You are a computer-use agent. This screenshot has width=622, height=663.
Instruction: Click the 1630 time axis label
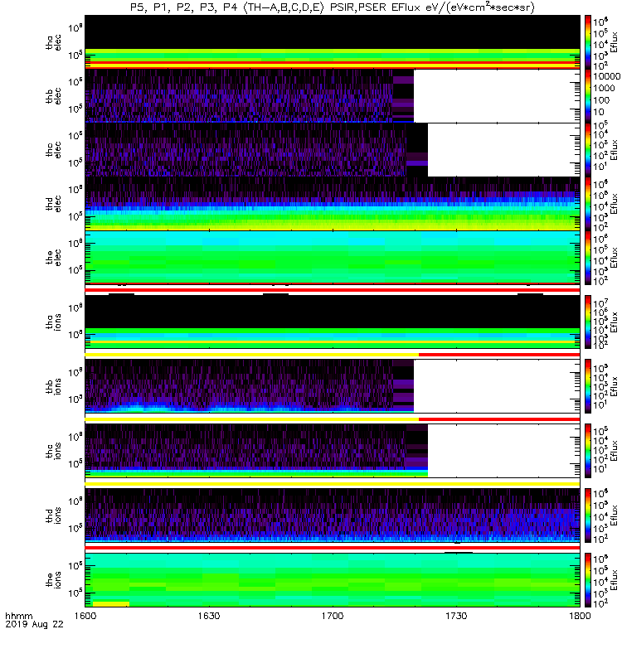click(209, 616)
